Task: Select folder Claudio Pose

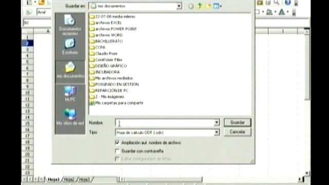Action: coord(104,53)
